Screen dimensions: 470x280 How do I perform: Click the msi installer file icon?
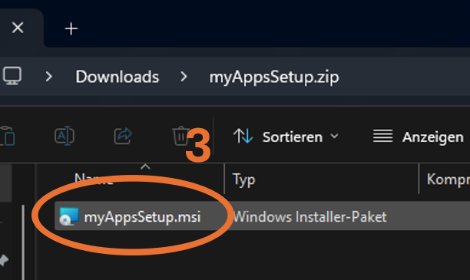coord(69,216)
